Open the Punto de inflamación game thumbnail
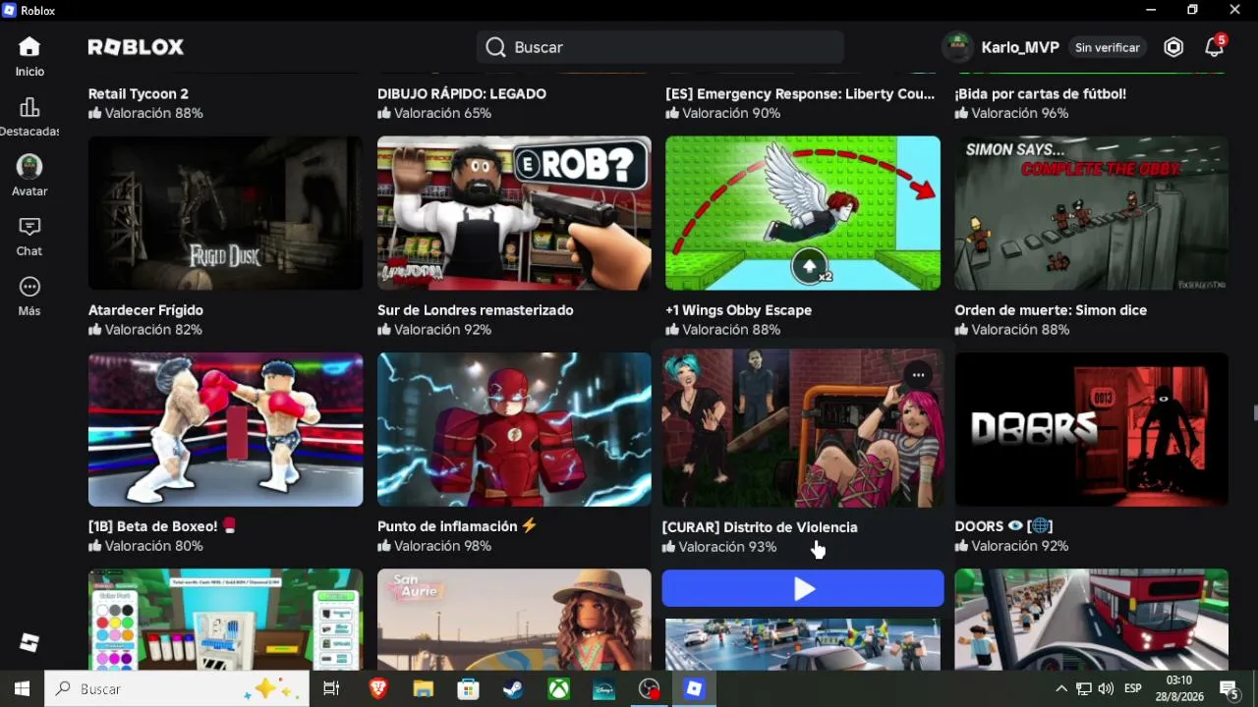The width and height of the screenshot is (1258, 707). (514, 429)
